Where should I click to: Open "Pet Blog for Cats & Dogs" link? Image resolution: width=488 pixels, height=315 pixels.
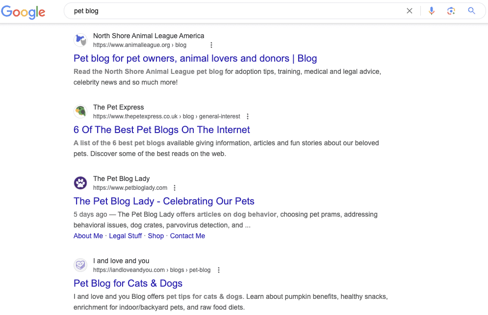(128, 283)
